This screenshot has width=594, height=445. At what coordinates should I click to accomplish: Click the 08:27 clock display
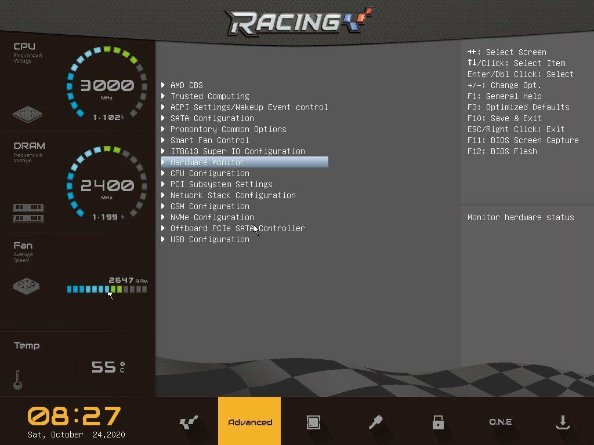tap(74, 417)
